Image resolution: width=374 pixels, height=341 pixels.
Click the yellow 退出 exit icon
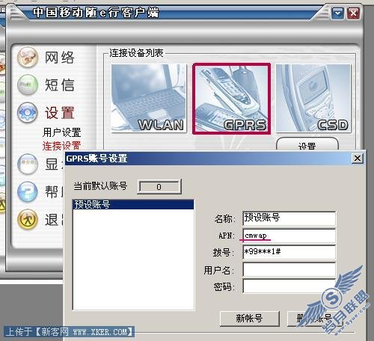tap(28, 219)
